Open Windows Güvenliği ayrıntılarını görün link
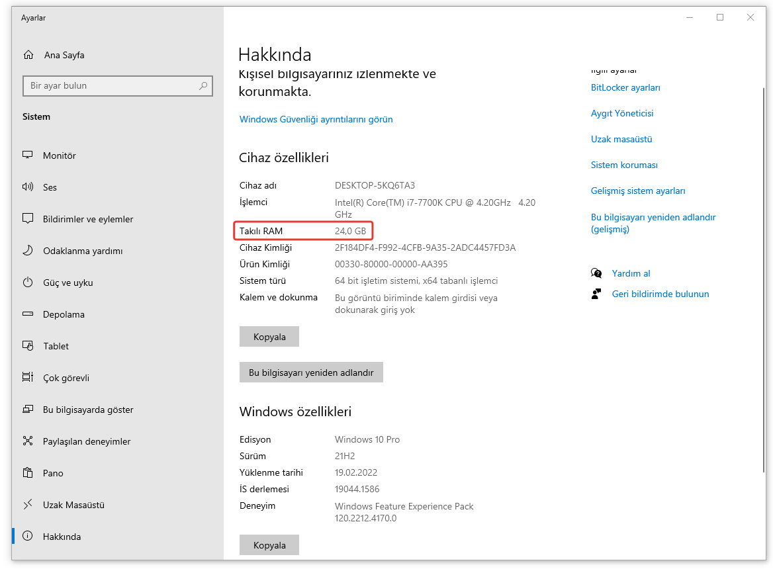Image resolution: width=773 pixels, height=569 pixels. pyautogui.click(x=316, y=120)
